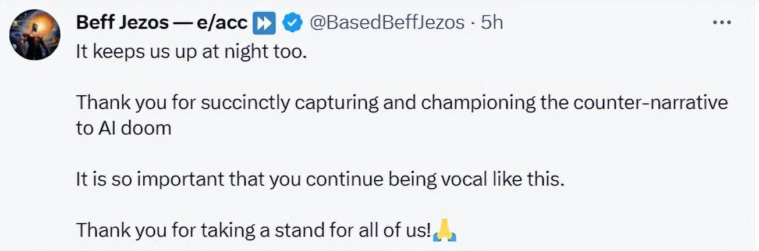The height and width of the screenshot is (251, 759).
Task: Click "It keeps us up at night too."
Action: click(190, 52)
